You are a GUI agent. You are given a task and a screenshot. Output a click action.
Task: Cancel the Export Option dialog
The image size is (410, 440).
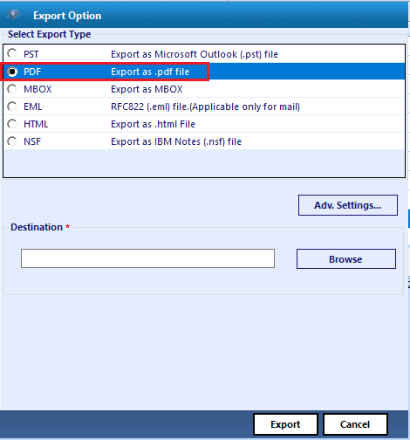tap(355, 424)
